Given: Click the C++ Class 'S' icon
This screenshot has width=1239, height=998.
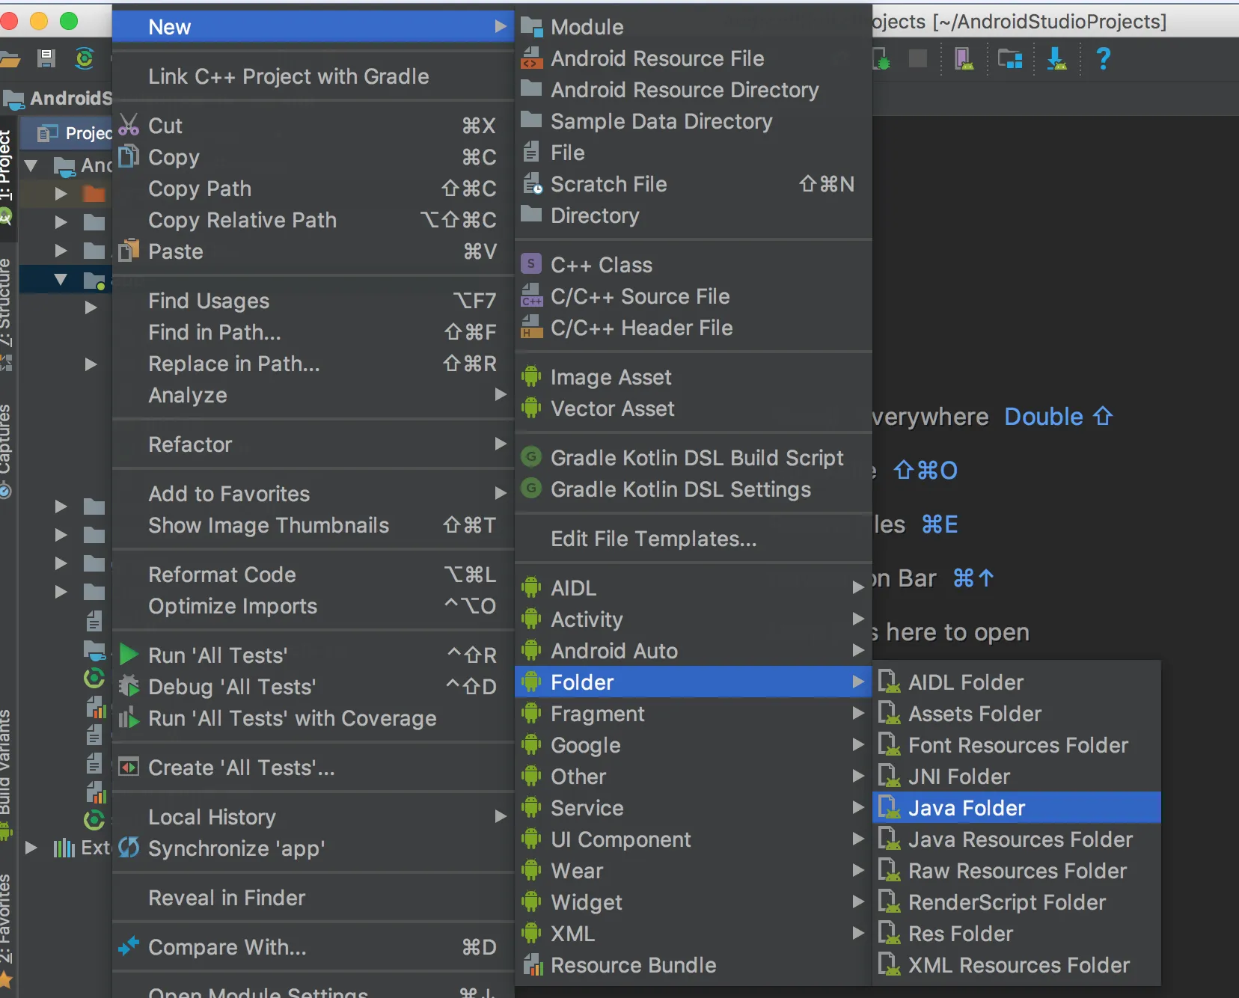Looking at the screenshot, I should (x=531, y=264).
